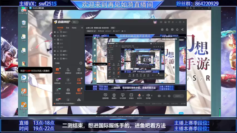The width and height of the screenshot is (237, 133).
Task: Switch to the third scene tab
Action: (x=74, y=28)
